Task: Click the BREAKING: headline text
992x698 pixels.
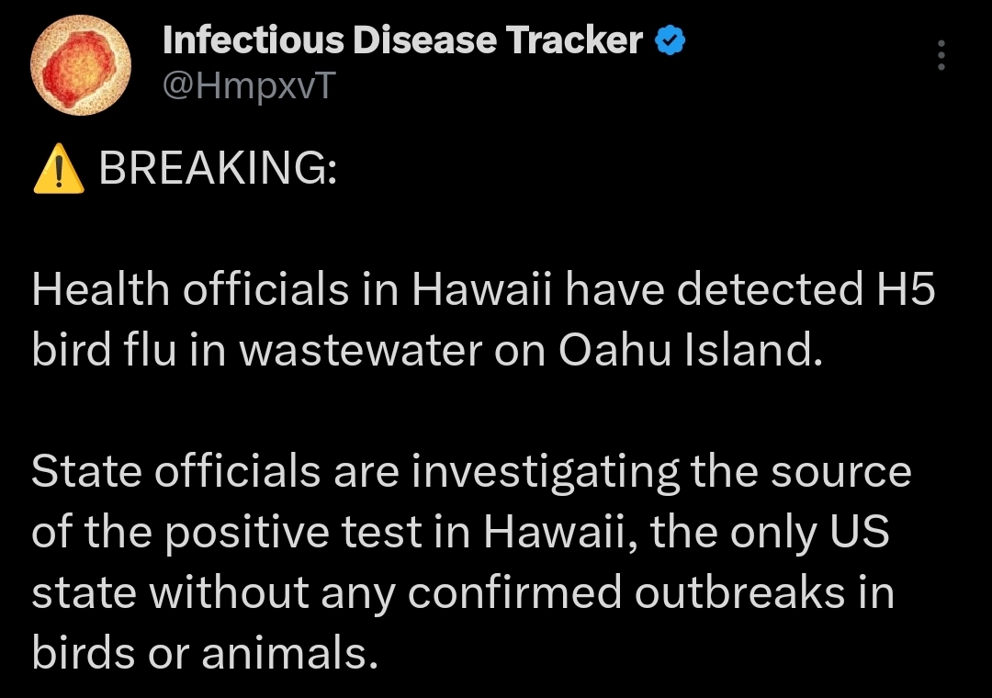Action: point(218,168)
